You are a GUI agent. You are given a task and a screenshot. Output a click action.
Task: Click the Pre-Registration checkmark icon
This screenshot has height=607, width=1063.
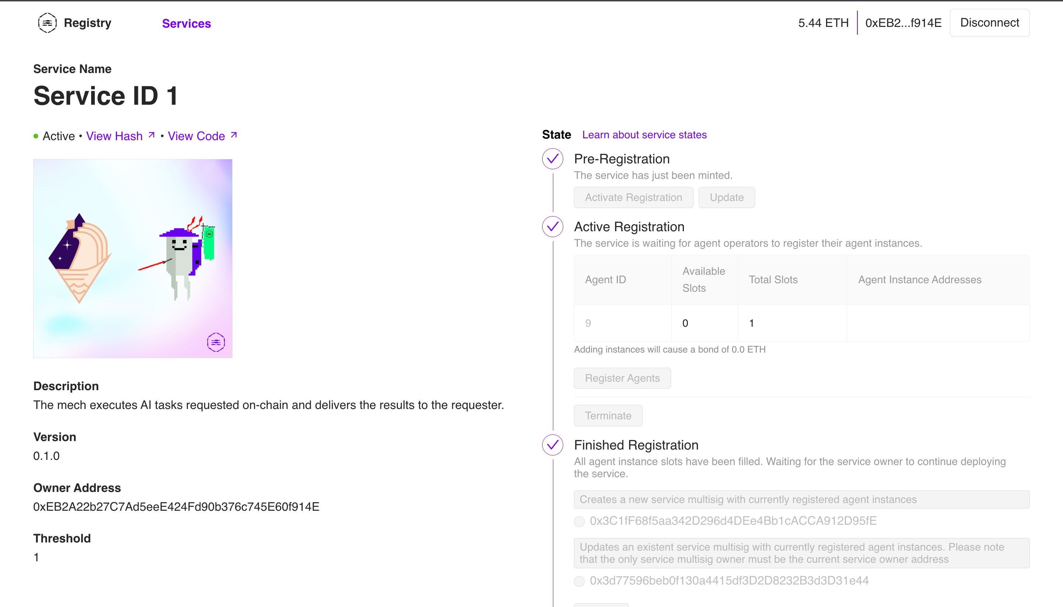coord(552,159)
